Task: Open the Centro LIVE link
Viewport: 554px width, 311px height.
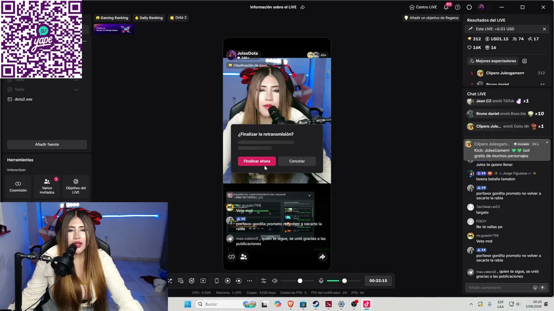Action: (x=423, y=7)
